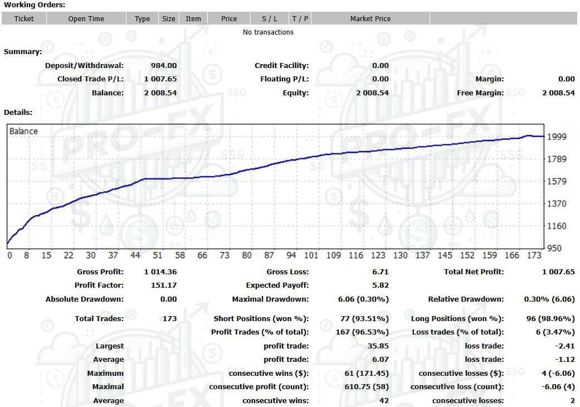580x407 pixels.
Task: Click the 'Expected Payoff:' label
Action: tap(277, 285)
